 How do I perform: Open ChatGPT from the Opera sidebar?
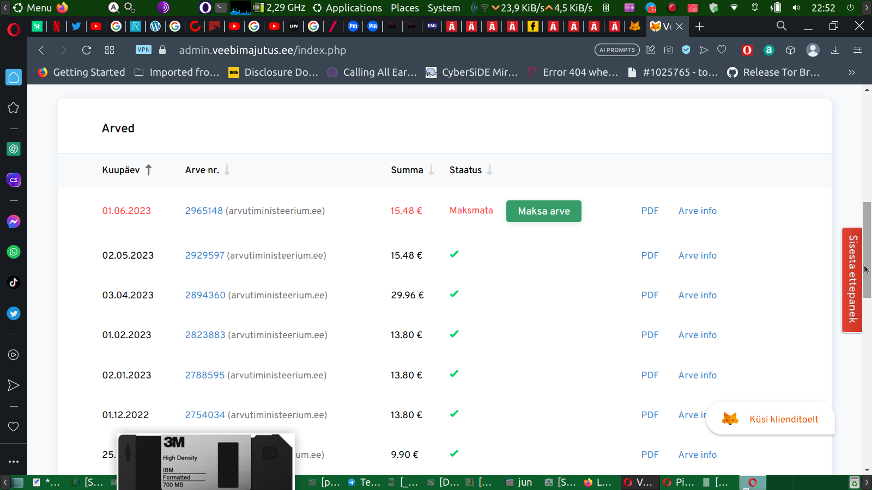coord(14,149)
